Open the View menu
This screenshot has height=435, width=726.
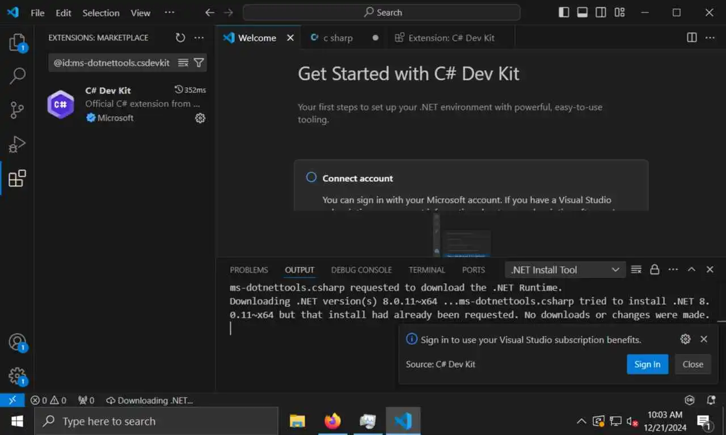click(141, 12)
